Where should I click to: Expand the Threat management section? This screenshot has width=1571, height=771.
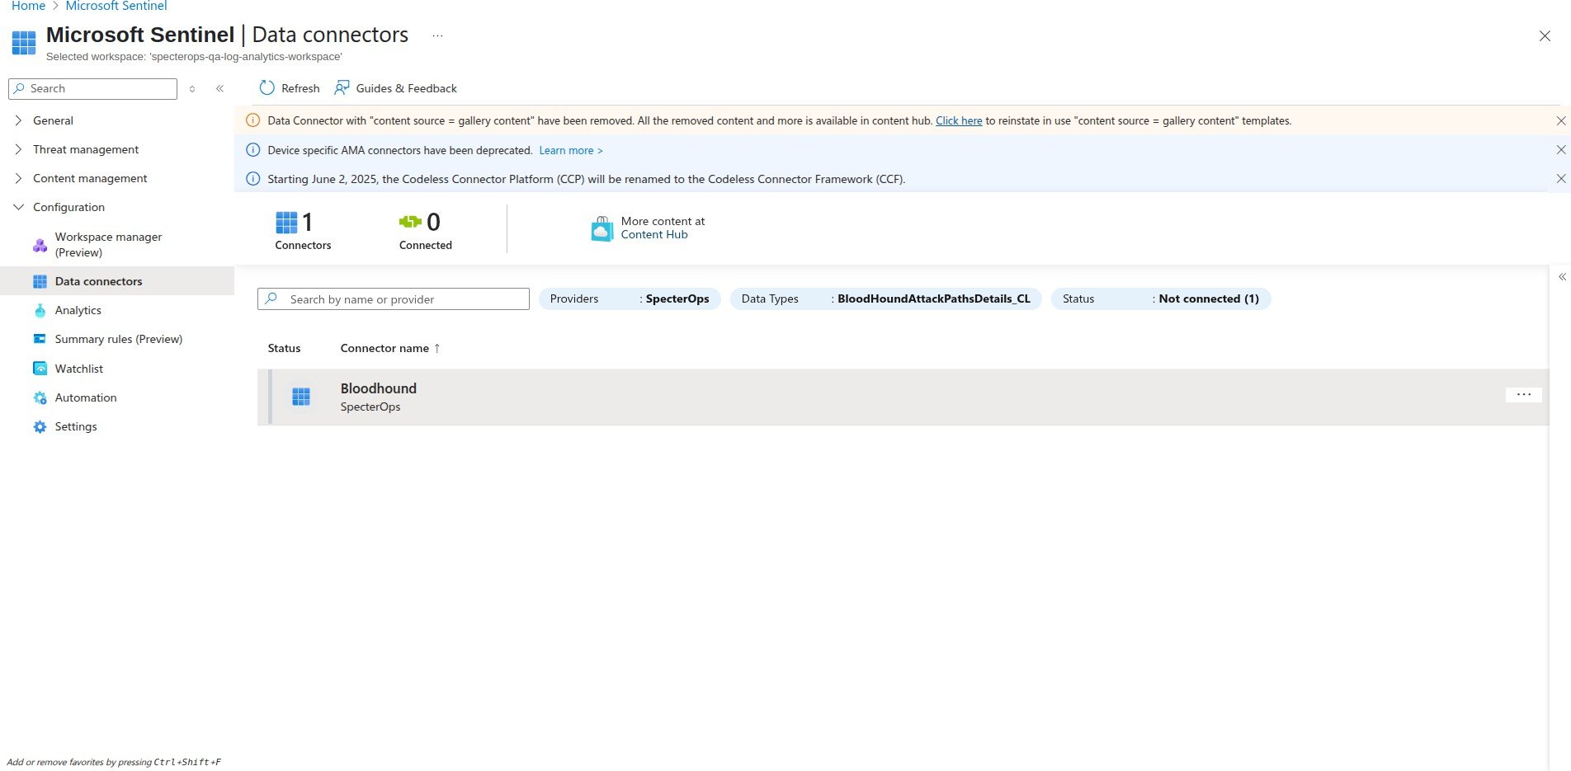[18, 149]
